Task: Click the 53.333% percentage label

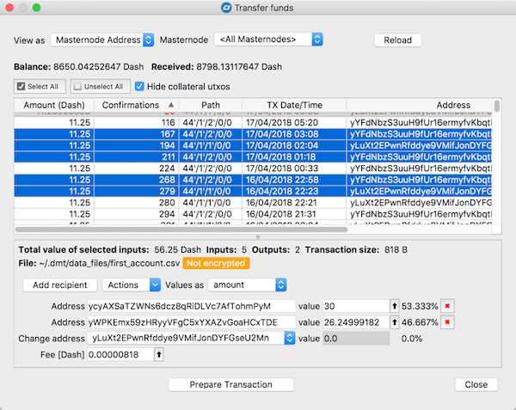Action: point(420,306)
